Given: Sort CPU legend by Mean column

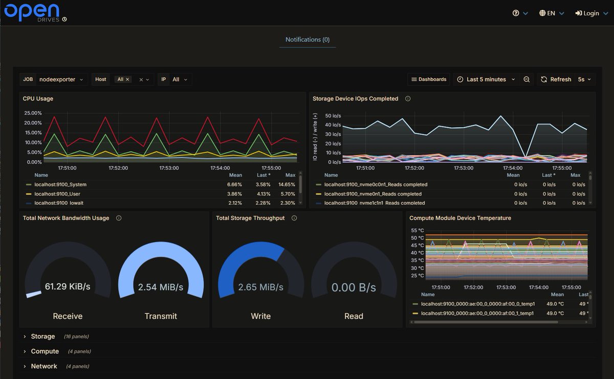Looking at the screenshot, I should [x=236, y=175].
